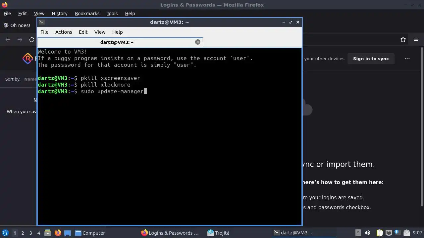Switch to virtual desktop 1

click(x=15, y=233)
